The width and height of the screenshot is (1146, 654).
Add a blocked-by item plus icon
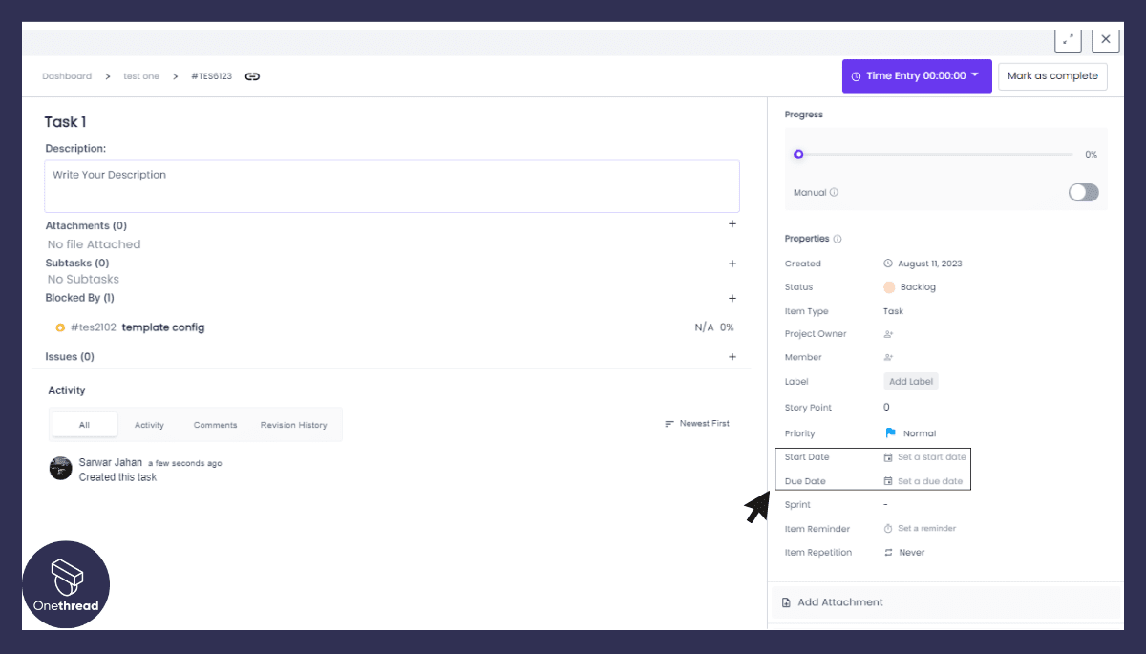click(732, 299)
